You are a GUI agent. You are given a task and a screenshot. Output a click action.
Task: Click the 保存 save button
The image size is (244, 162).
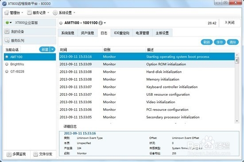pyautogui.click(x=220, y=42)
